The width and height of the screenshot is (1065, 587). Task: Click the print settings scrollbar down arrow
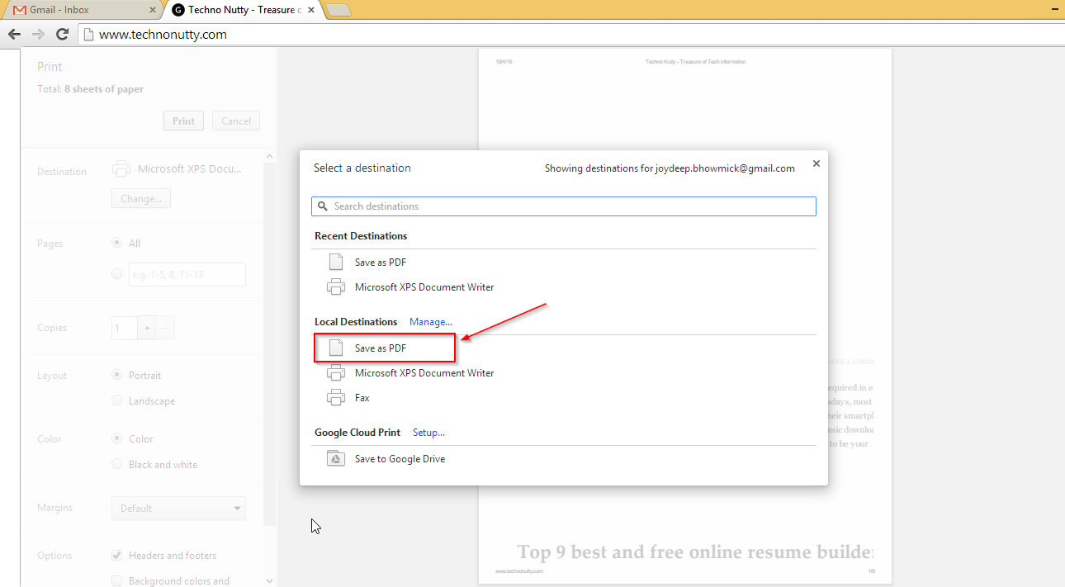coord(269,581)
